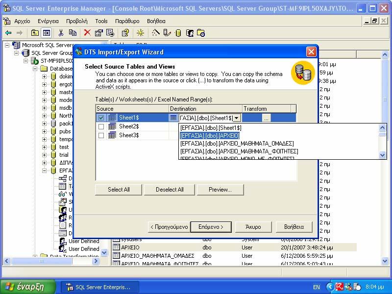Open the Παράθυρο menu
The height and width of the screenshot is (294, 392).
[127, 21]
